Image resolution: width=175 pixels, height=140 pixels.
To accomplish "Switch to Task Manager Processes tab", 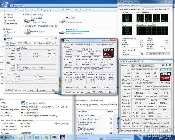I will pos(133,9).
